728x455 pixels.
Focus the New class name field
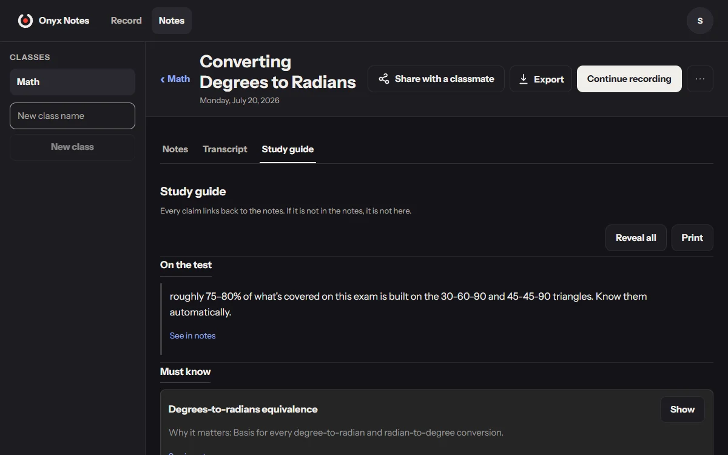72,116
